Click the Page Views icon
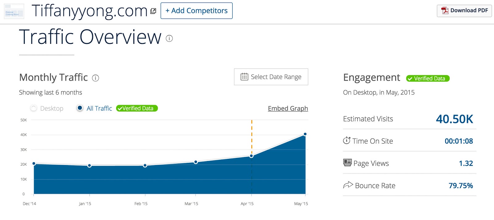 (x=347, y=163)
